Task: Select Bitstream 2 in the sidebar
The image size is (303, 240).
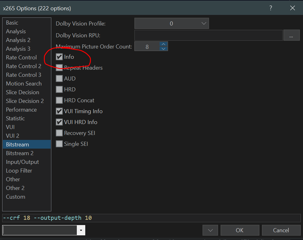Action: click(20, 153)
